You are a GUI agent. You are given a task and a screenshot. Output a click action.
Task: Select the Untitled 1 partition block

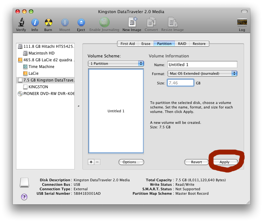click(x=116, y=111)
